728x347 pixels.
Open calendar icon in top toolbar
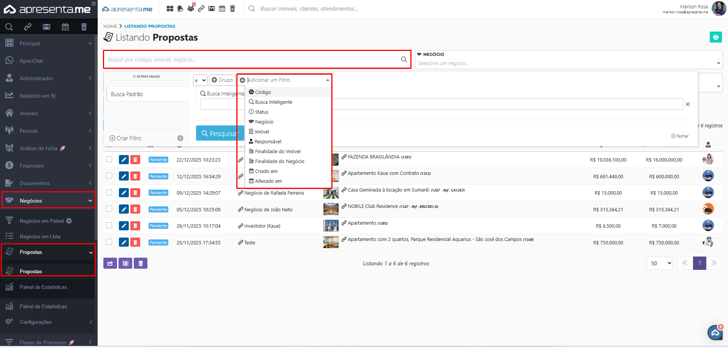pos(222,8)
